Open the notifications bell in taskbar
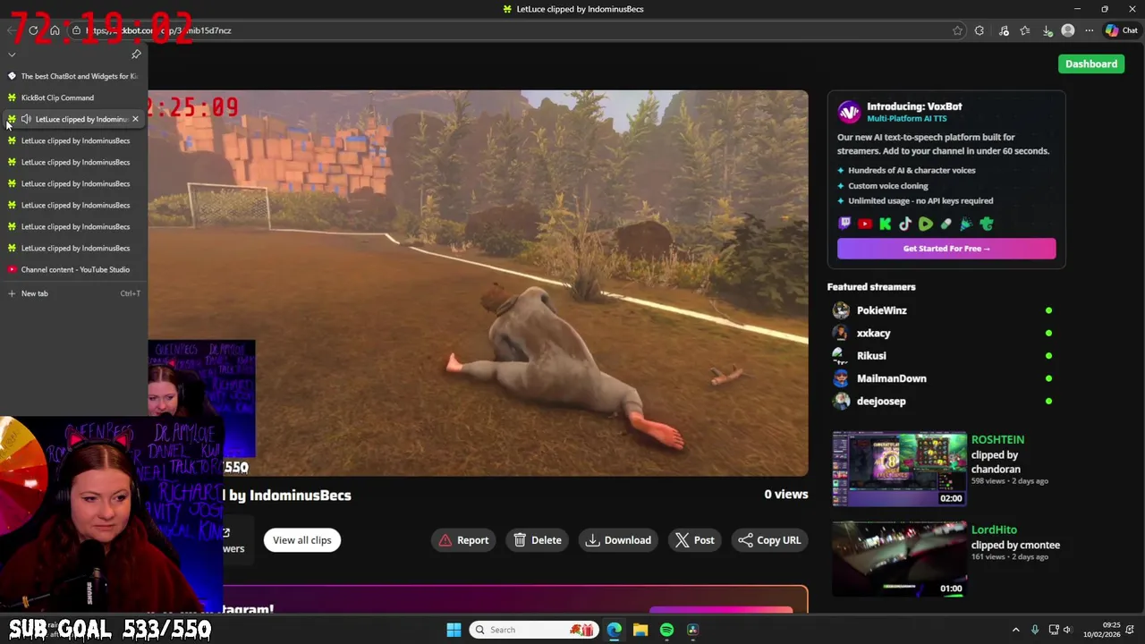Viewport: 1145px width, 644px height. (x=1132, y=630)
